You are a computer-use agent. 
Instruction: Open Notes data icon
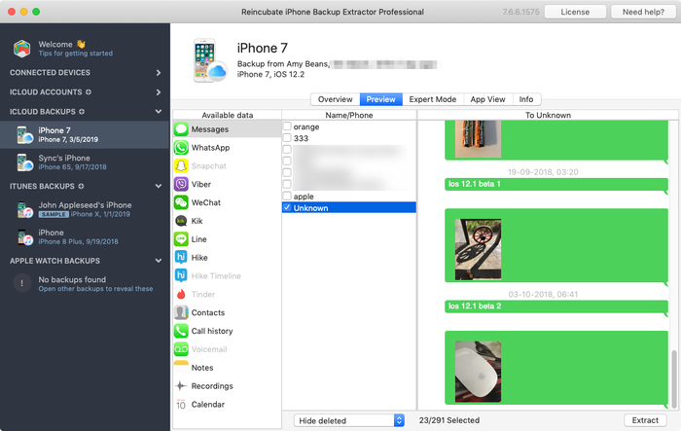coord(181,367)
